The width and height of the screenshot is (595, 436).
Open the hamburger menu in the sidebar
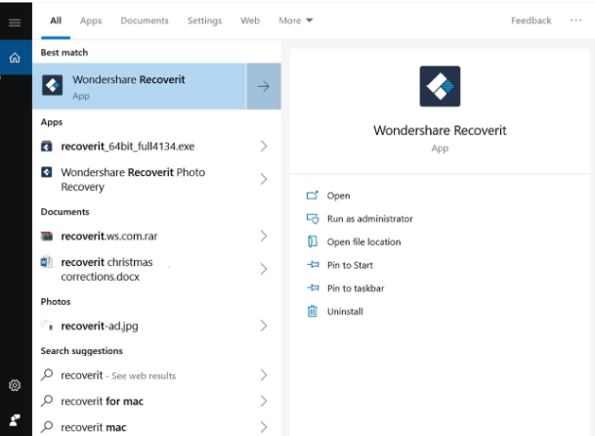[15, 22]
